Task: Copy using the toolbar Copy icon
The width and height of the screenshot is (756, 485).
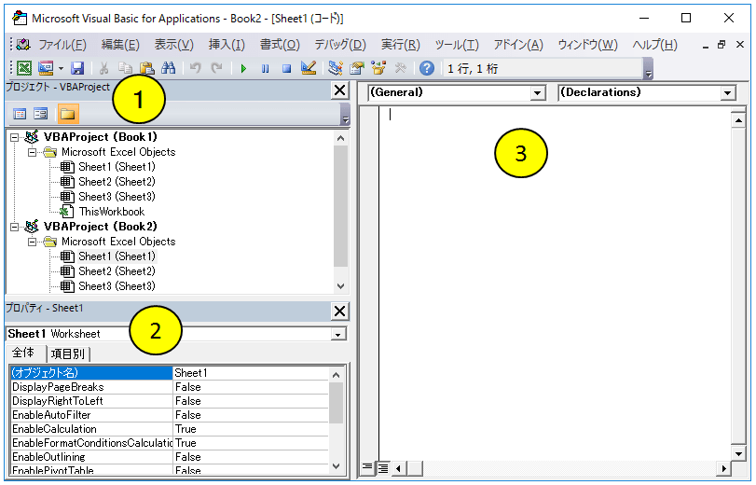Action: (125, 68)
